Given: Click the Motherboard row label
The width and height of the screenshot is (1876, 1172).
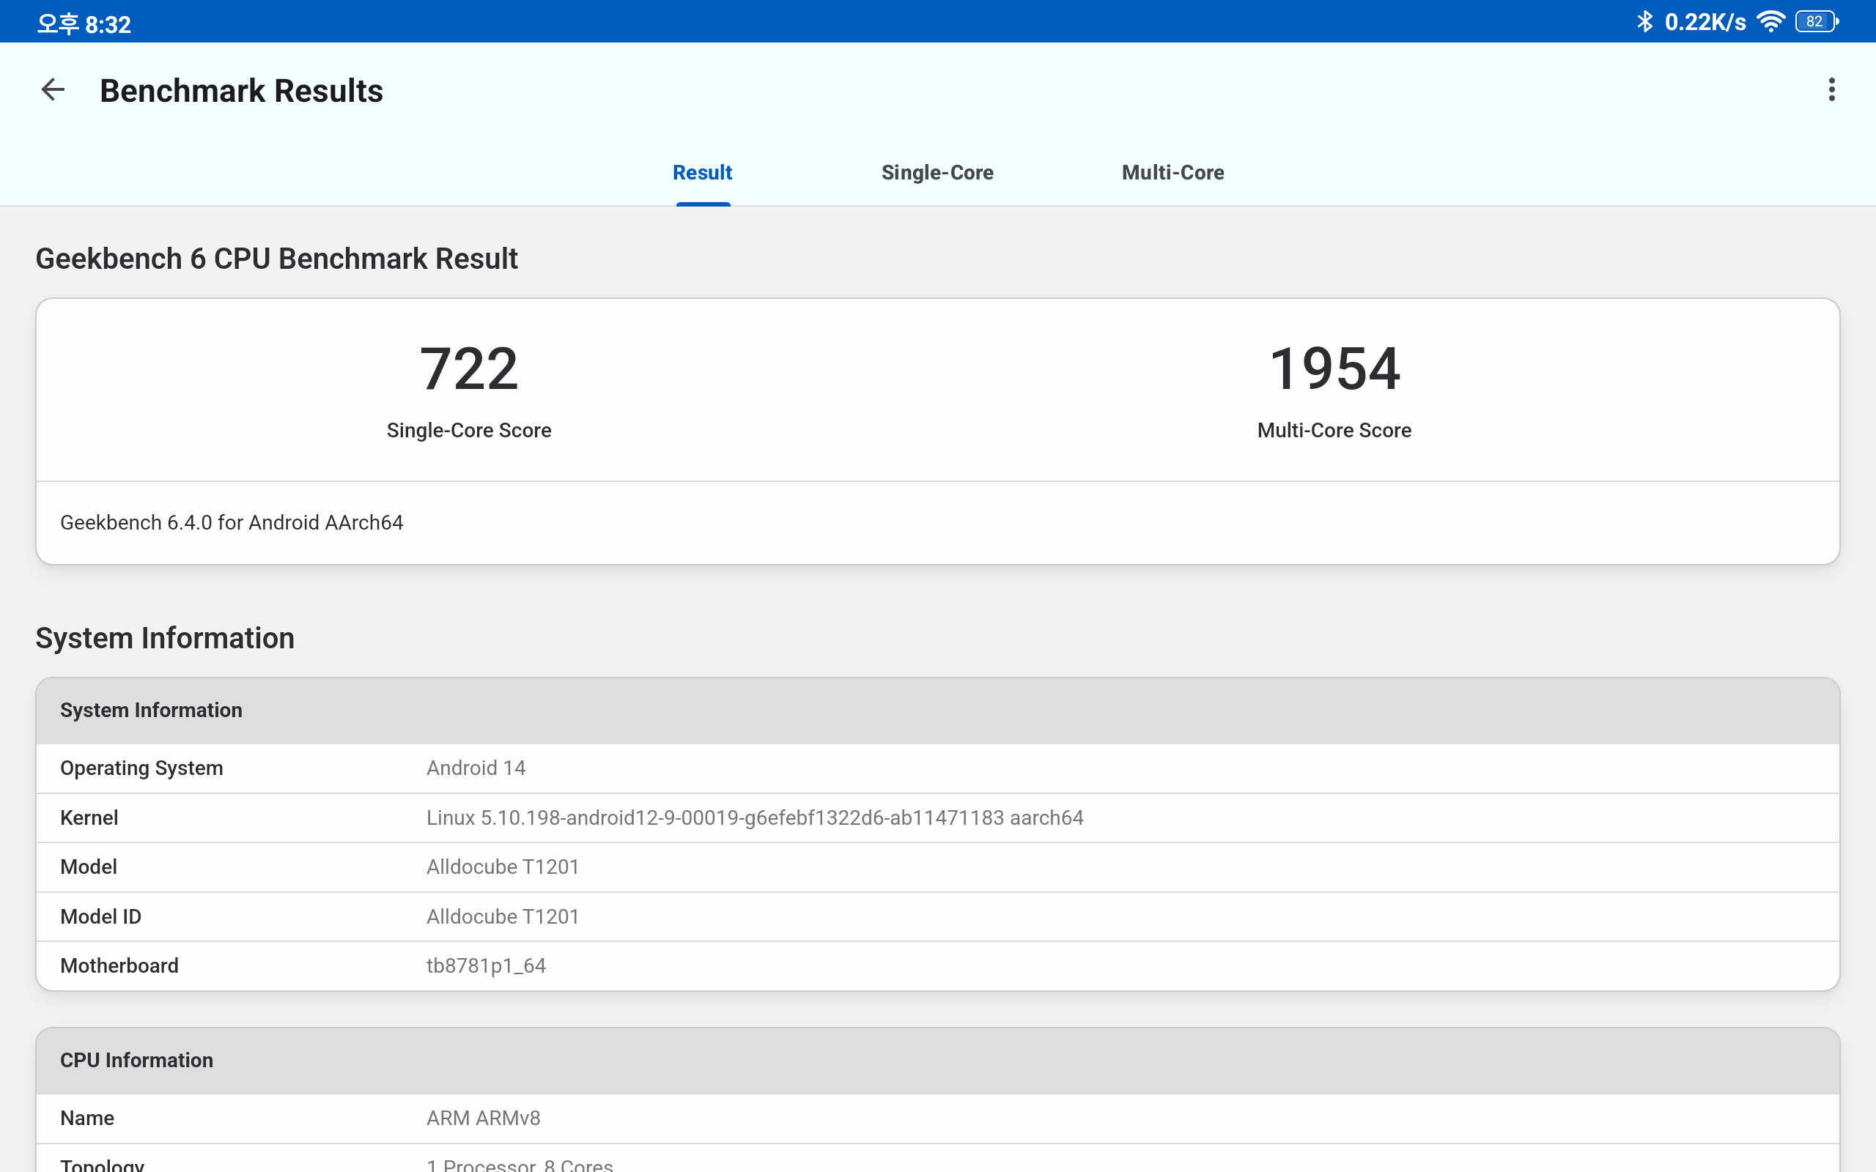Looking at the screenshot, I should [x=119, y=966].
